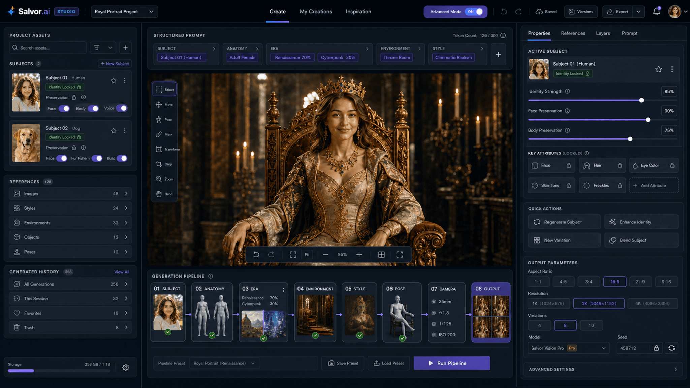Randomize the seed with refresh icon

671,348
